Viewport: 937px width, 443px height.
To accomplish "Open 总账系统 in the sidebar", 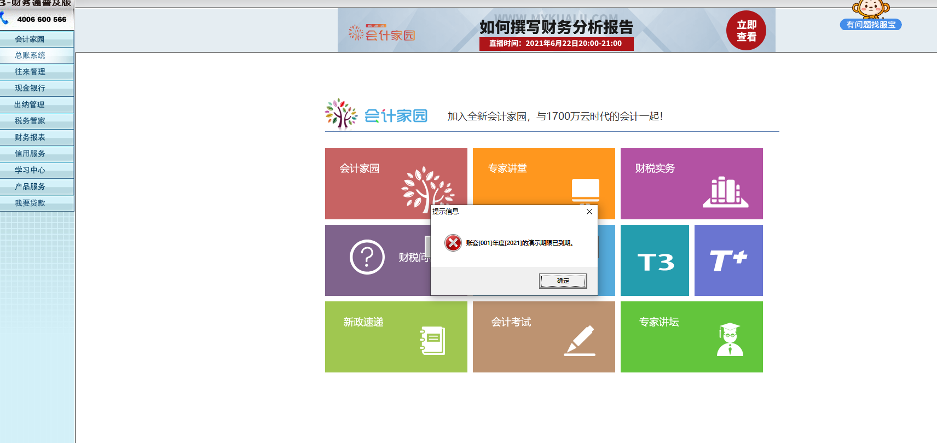I will tap(37, 56).
